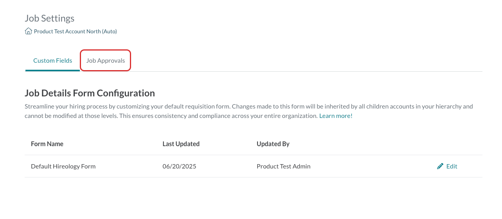Image resolution: width=502 pixels, height=219 pixels.
Task: Open the Job Approvals tab
Action: click(106, 60)
